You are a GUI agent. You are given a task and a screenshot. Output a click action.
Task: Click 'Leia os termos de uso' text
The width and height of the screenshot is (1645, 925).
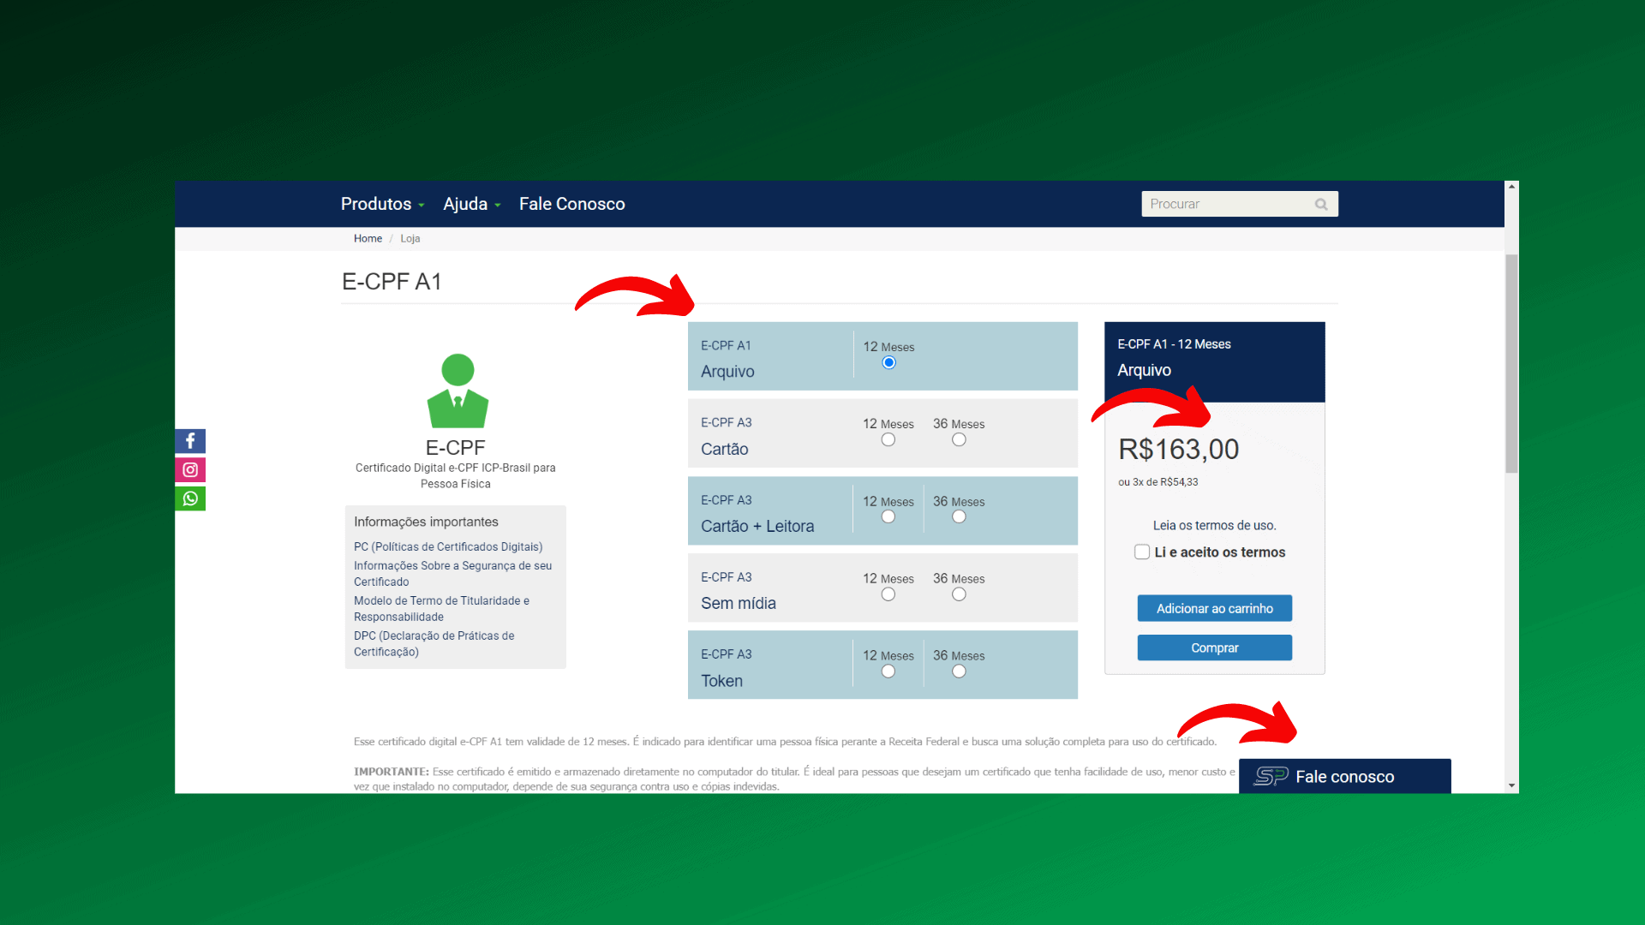click(x=1214, y=526)
